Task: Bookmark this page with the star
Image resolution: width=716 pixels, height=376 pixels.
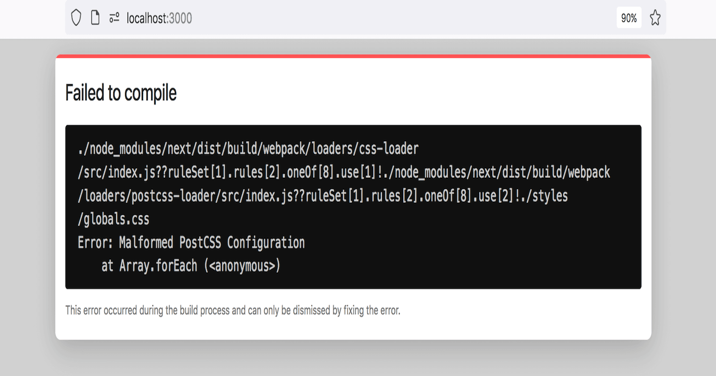Action: [655, 18]
